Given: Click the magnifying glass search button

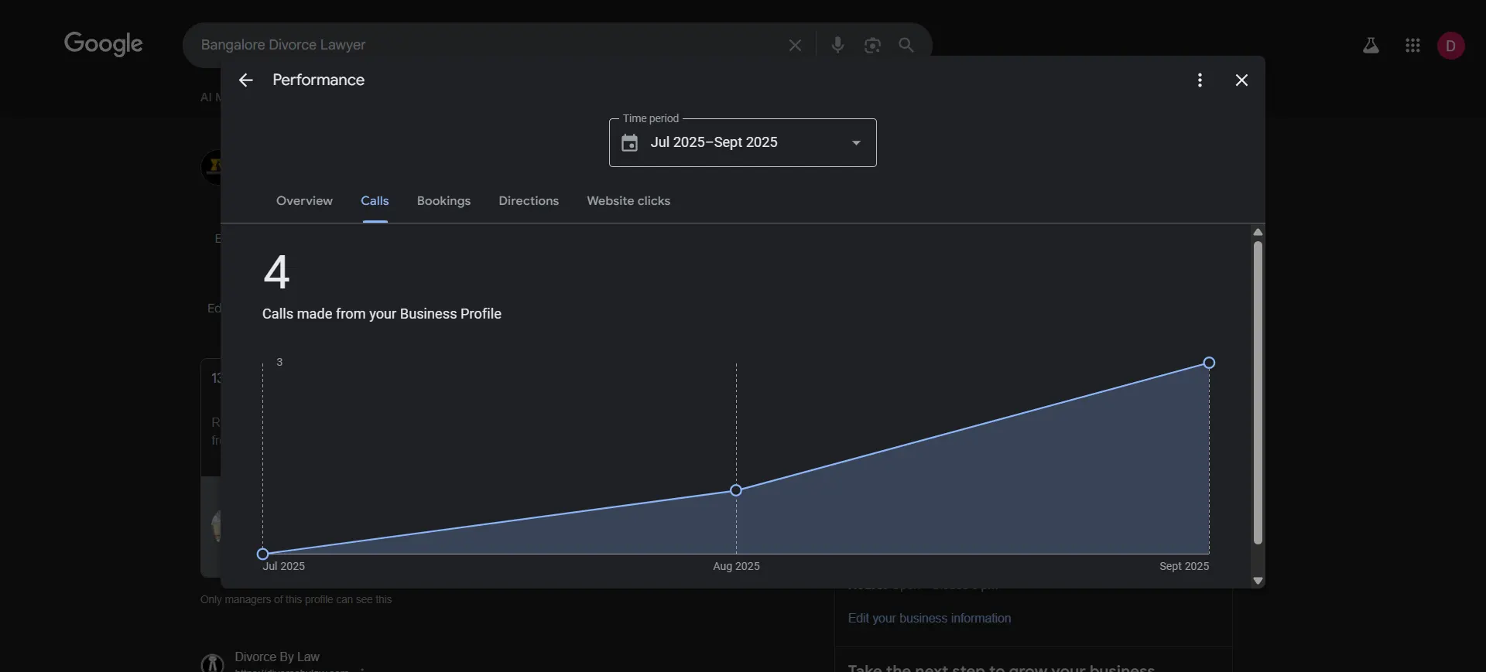Looking at the screenshot, I should click(x=906, y=46).
